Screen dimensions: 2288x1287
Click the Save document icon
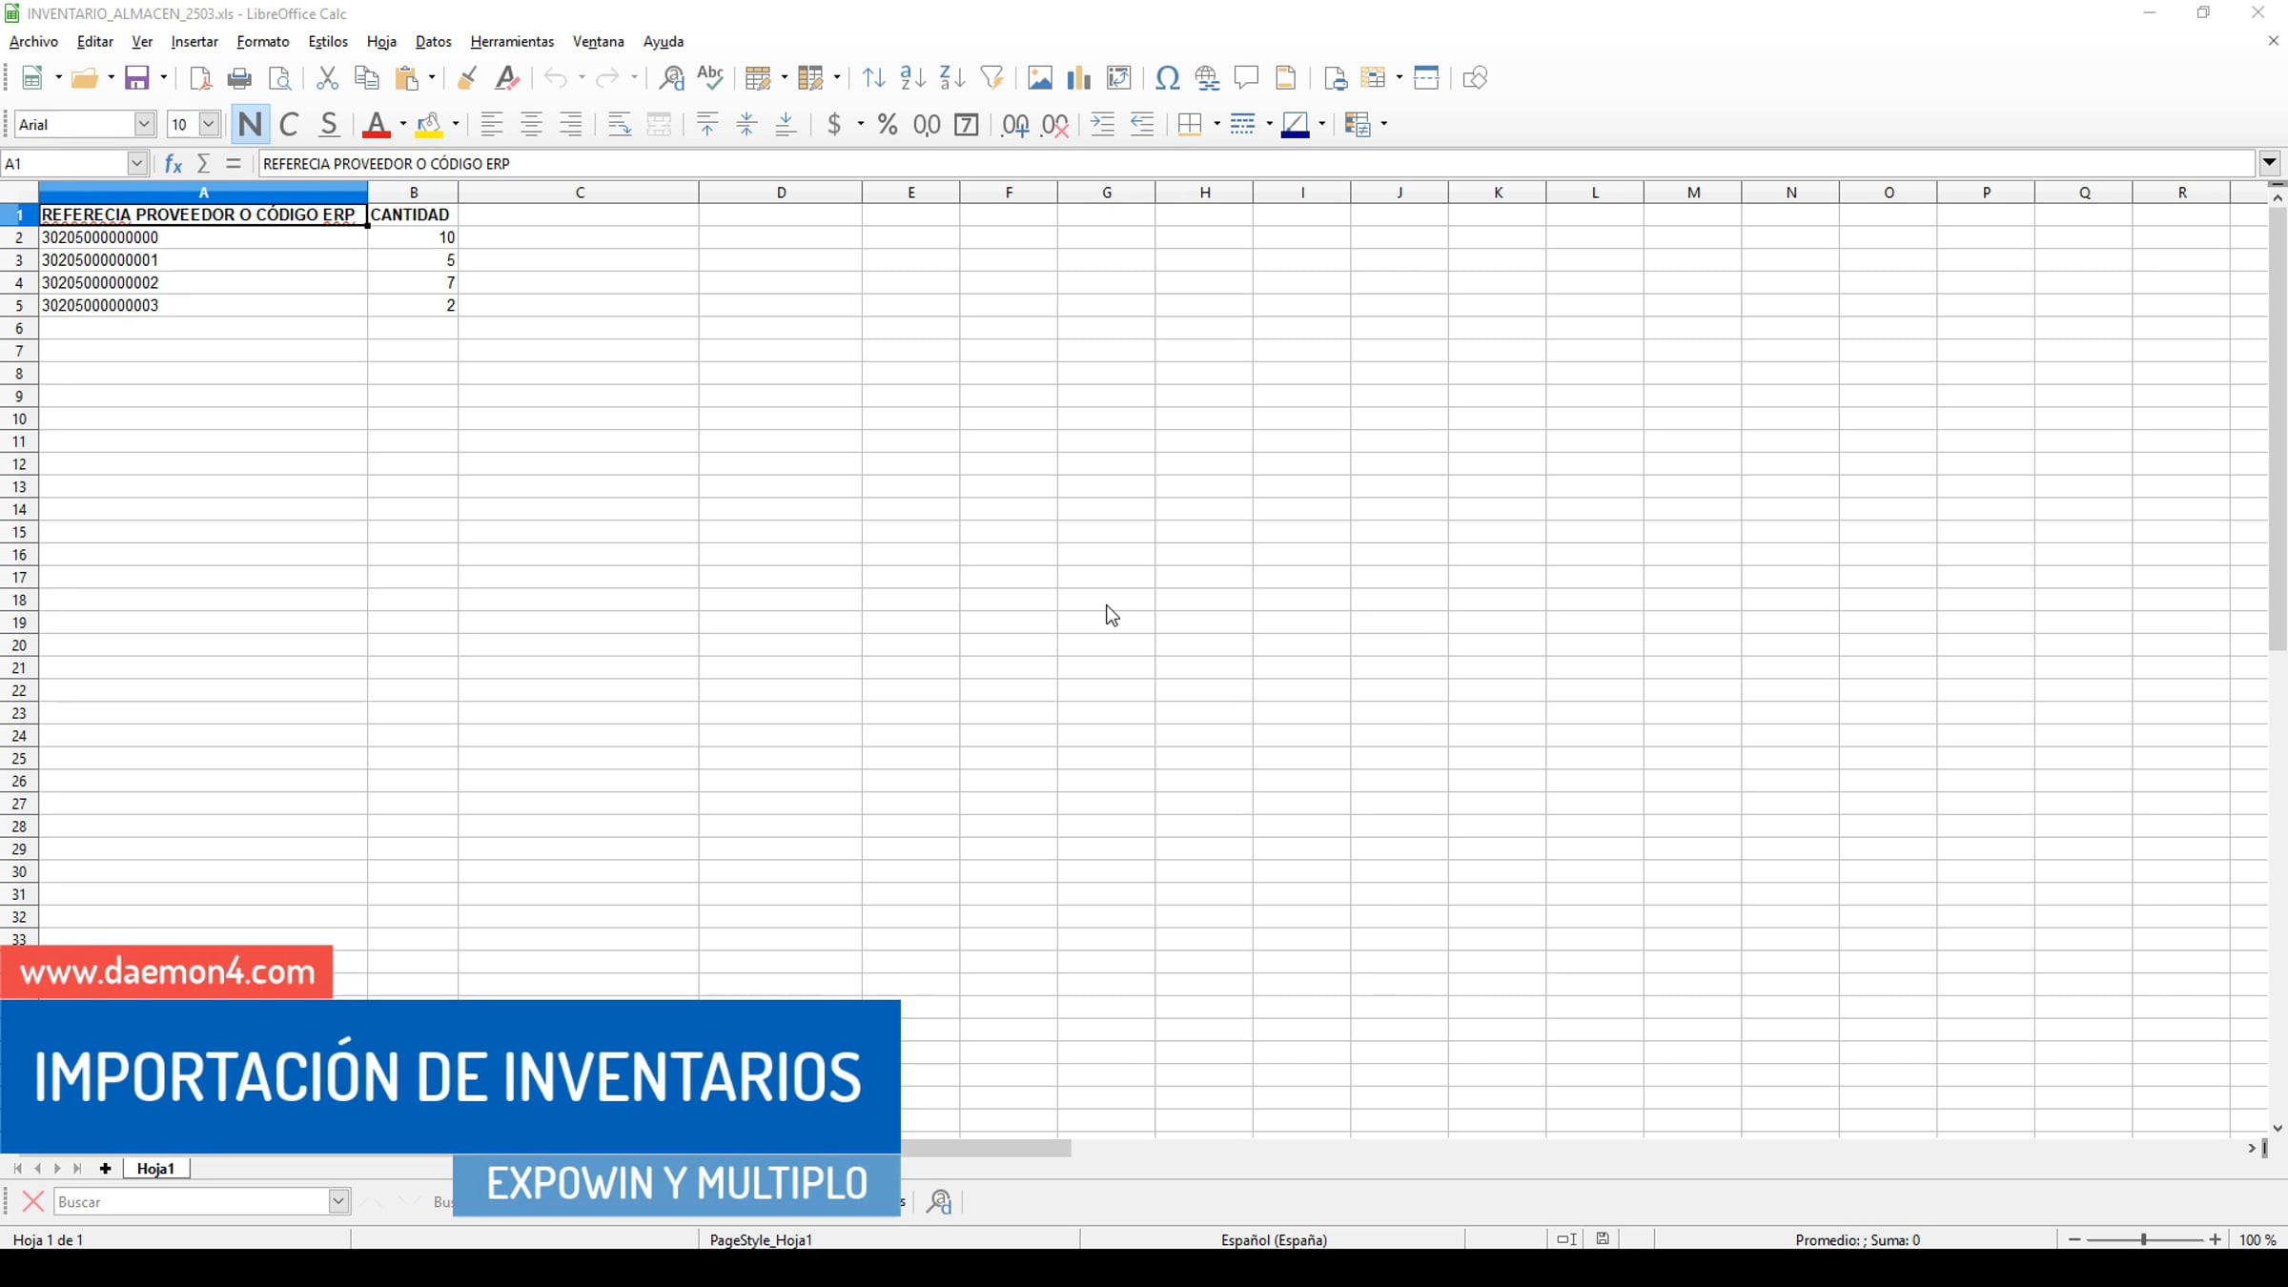coord(137,78)
